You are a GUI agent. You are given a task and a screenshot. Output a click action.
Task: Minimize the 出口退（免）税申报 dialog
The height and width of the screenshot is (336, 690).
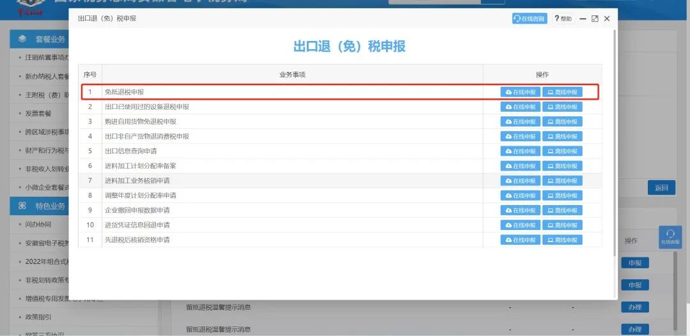point(583,19)
